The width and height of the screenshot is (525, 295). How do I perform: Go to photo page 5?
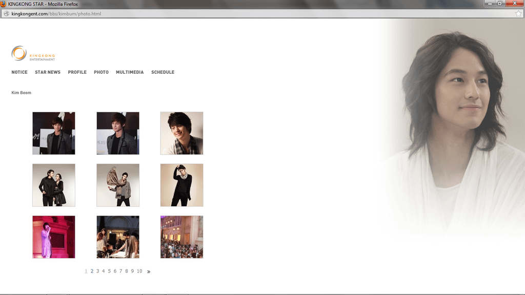pos(109,271)
